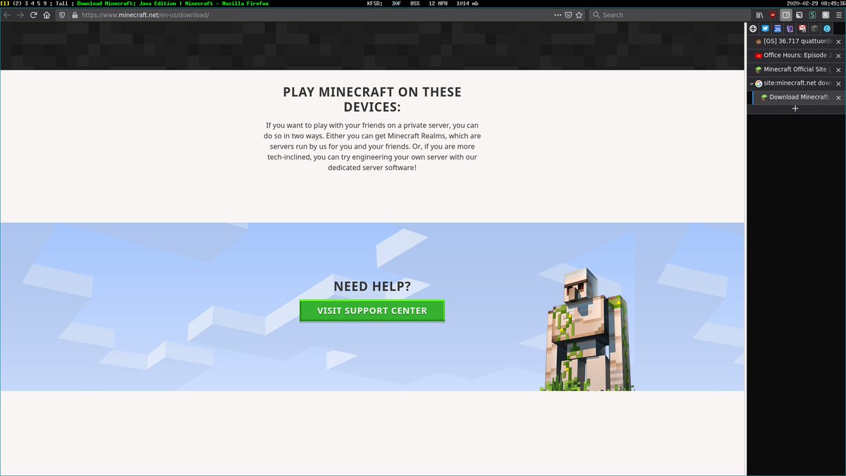Open tracking protection shield in address bar
Image resolution: width=846 pixels, height=476 pixels.
62,15
